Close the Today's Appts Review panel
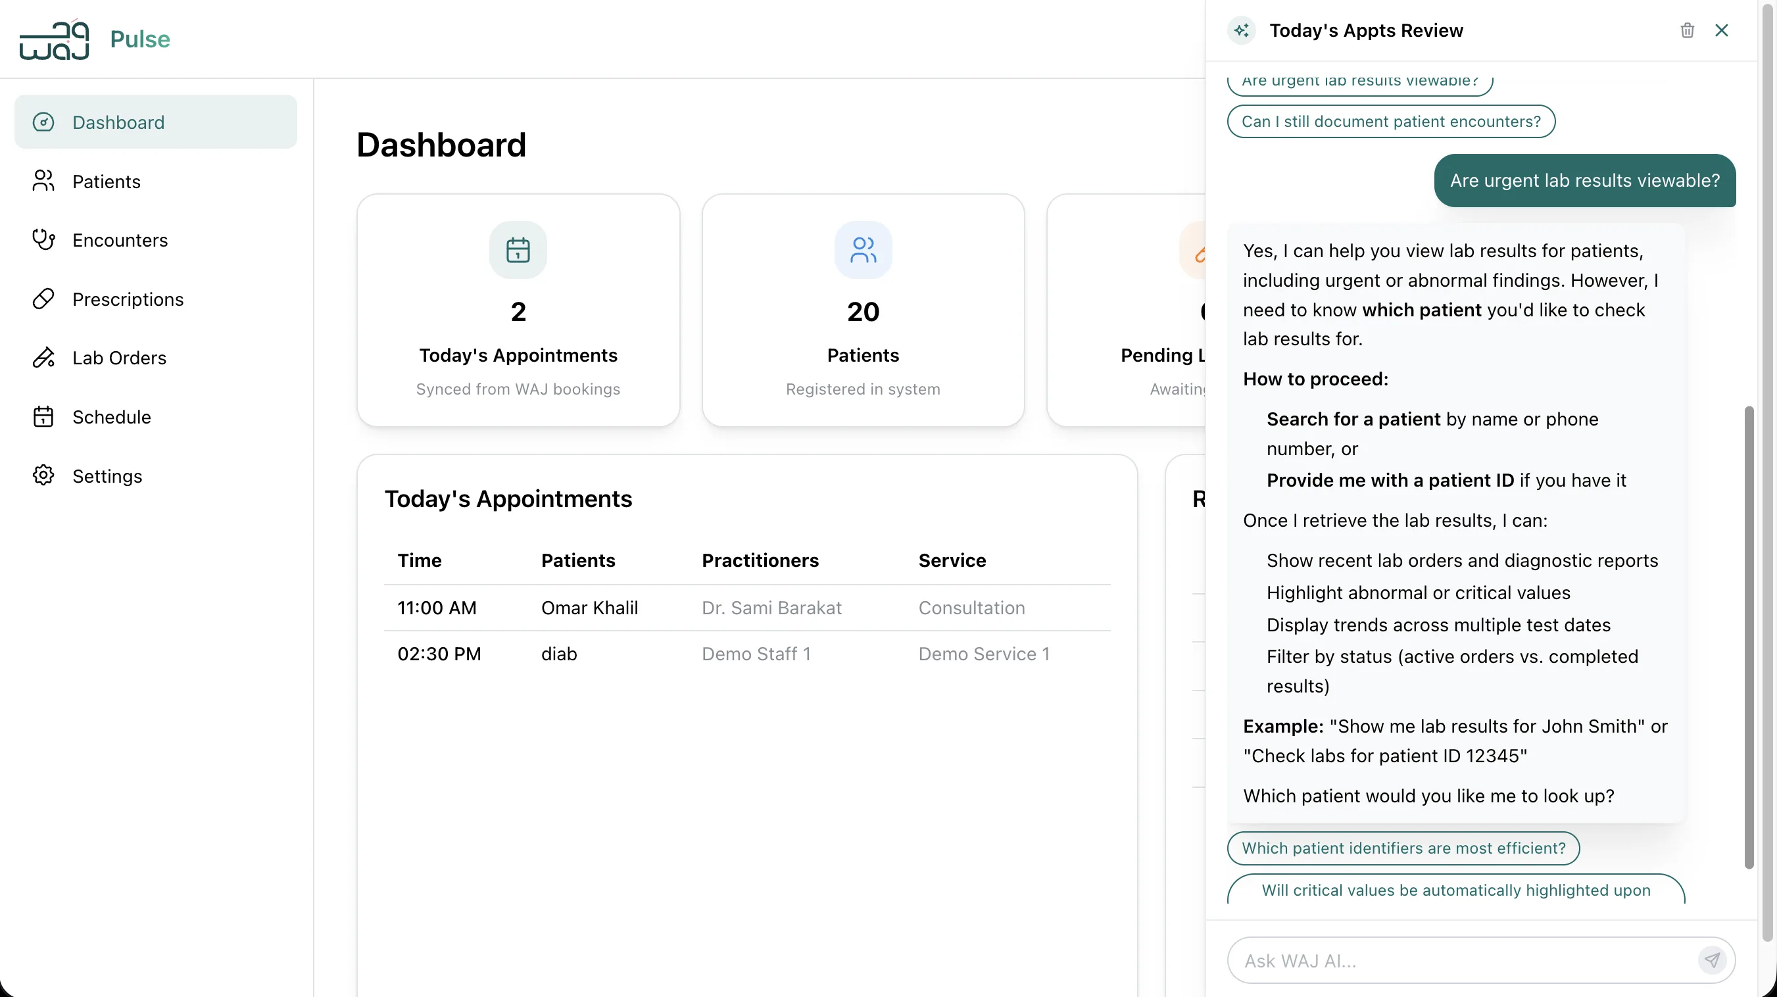Screen dimensions: 1777x997 (x=1722, y=30)
